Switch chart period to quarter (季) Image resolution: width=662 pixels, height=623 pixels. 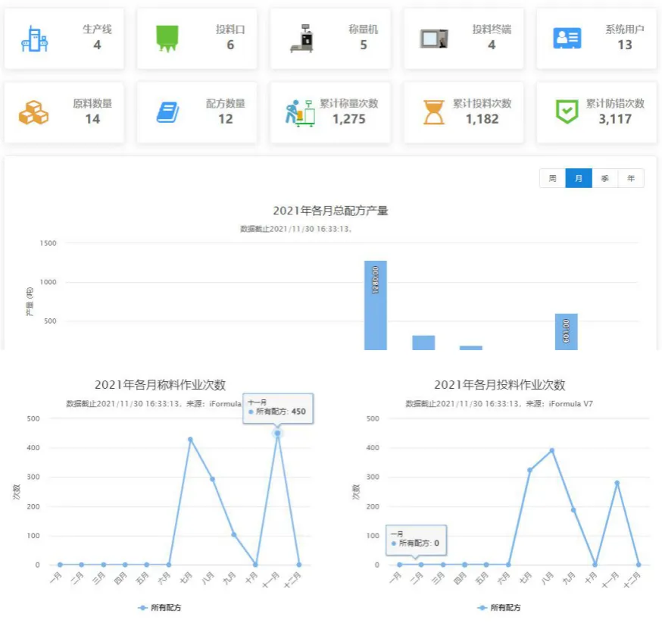pyautogui.click(x=604, y=178)
